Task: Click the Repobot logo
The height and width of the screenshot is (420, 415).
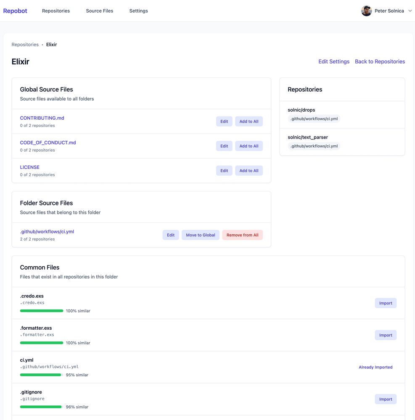Action: [x=15, y=11]
